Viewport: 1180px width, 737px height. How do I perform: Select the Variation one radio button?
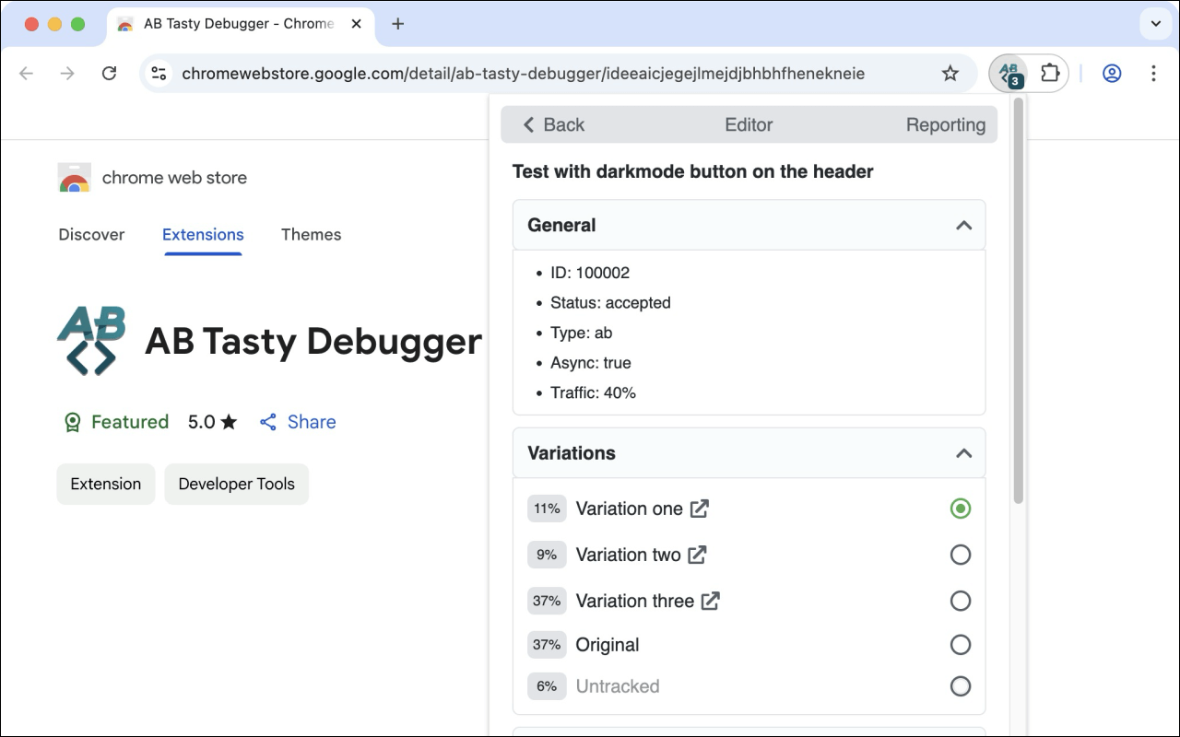[961, 509]
